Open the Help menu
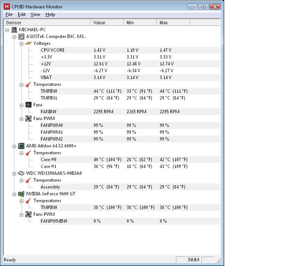The width and height of the screenshot is (296, 266). pyautogui.click(x=50, y=14)
